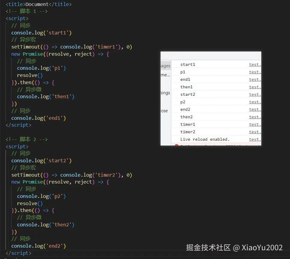
Task: Click the resolve() call inside script 2
Action: [x=29, y=203]
